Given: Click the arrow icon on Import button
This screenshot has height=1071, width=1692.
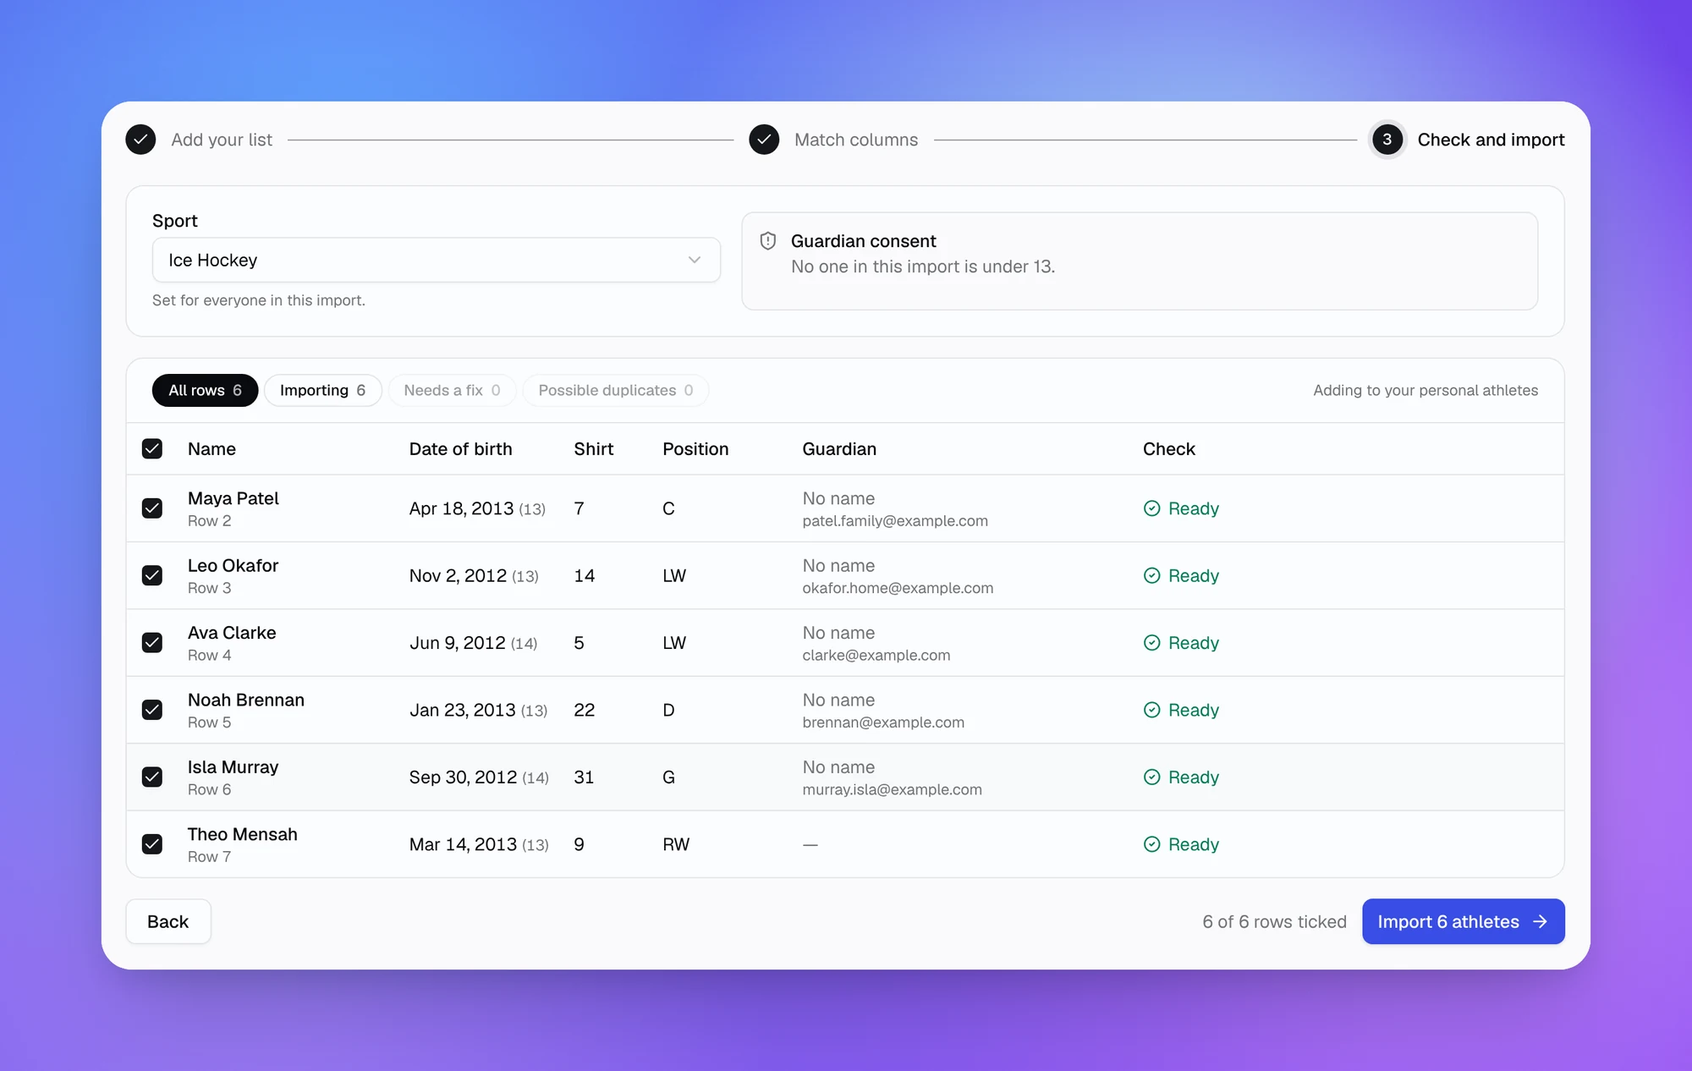Looking at the screenshot, I should click(x=1540, y=921).
